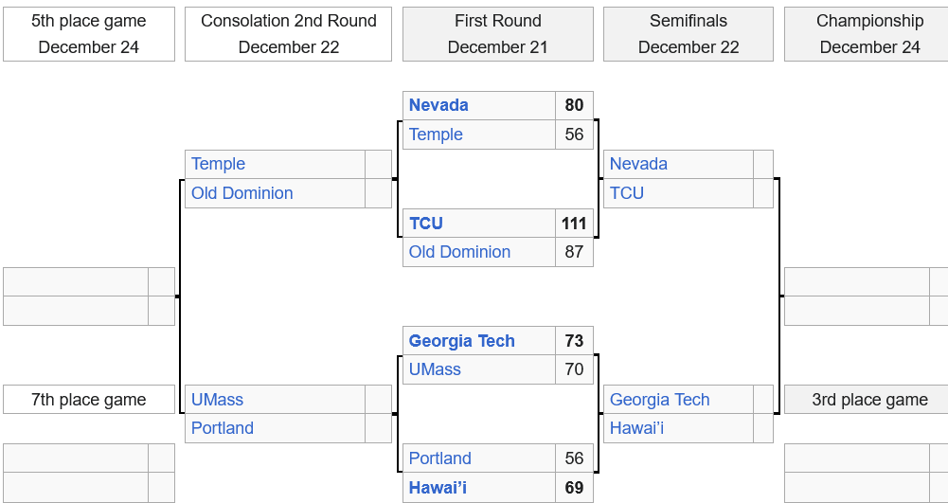948x503 pixels.
Task: Click TCU's score of 111
Action: tap(574, 224)
